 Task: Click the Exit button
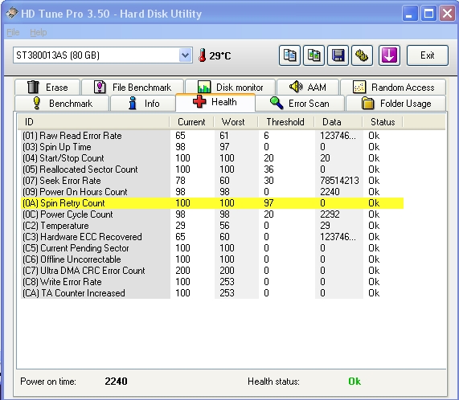428,55
